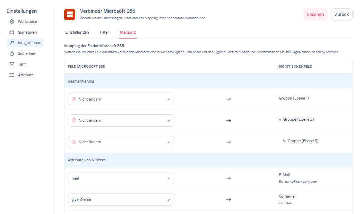Click the Löschen button

click(x=315, y=15)
